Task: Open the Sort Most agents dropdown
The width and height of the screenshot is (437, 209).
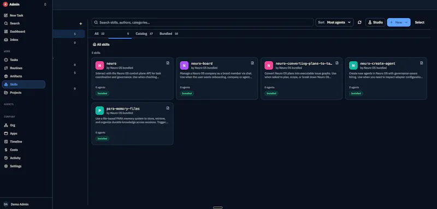Action: (x=334, y=22)
